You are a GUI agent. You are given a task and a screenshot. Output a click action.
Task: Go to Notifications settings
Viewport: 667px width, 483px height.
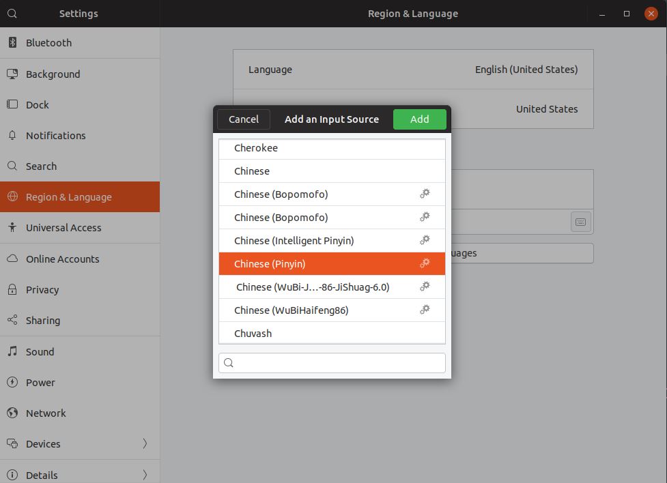[x=55, y=135]
